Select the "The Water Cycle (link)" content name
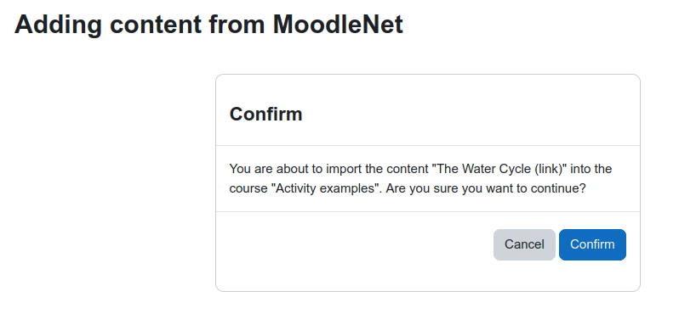 point(499,169)
